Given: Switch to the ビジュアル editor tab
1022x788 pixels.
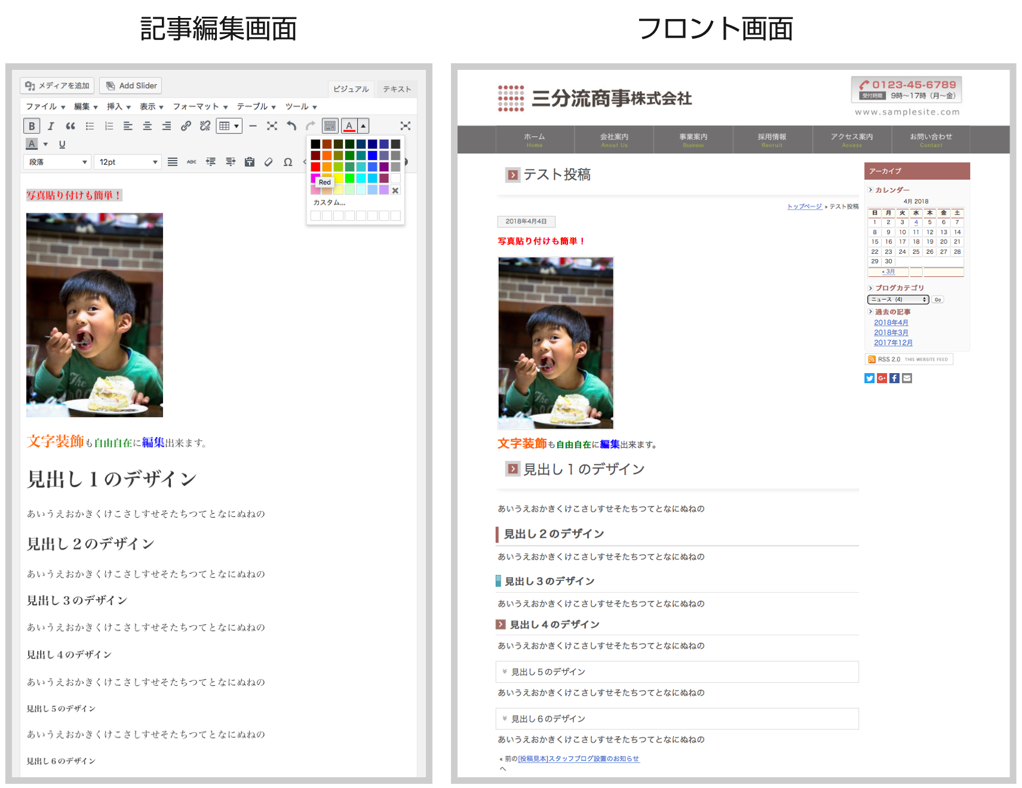Looking at the screenshot, I should coord(351,89).
